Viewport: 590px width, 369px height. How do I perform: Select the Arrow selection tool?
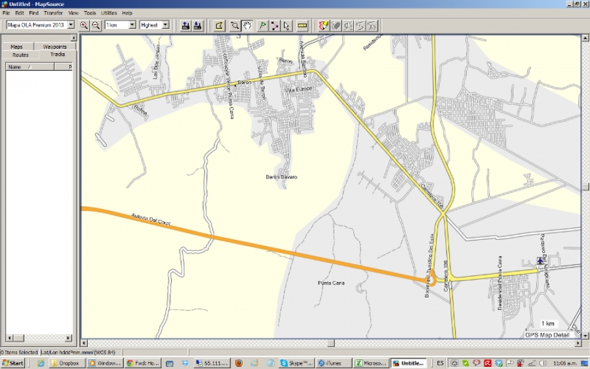click(286, 26)
